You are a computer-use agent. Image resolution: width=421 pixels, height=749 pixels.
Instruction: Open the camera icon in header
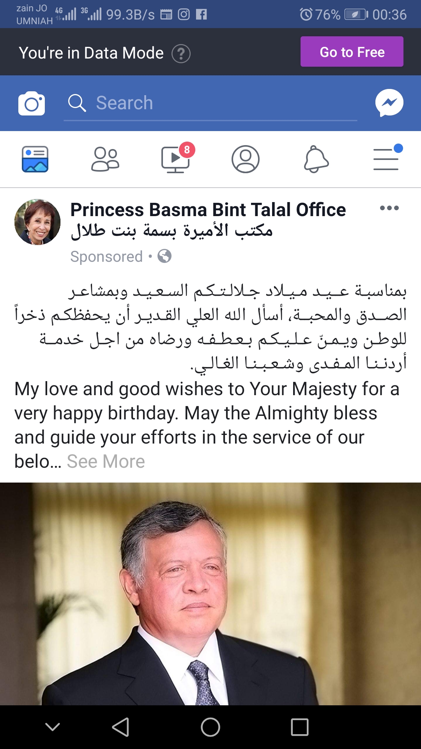32,103
